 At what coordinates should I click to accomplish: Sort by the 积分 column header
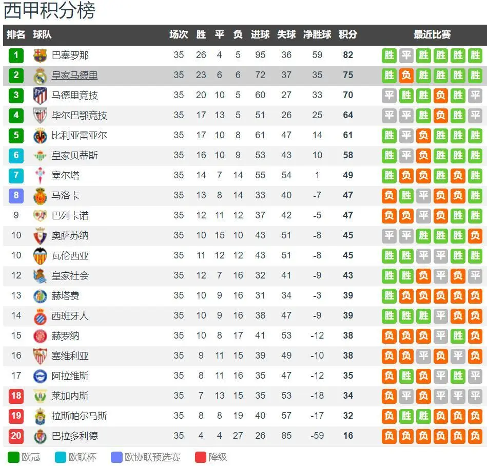[348, 34]
